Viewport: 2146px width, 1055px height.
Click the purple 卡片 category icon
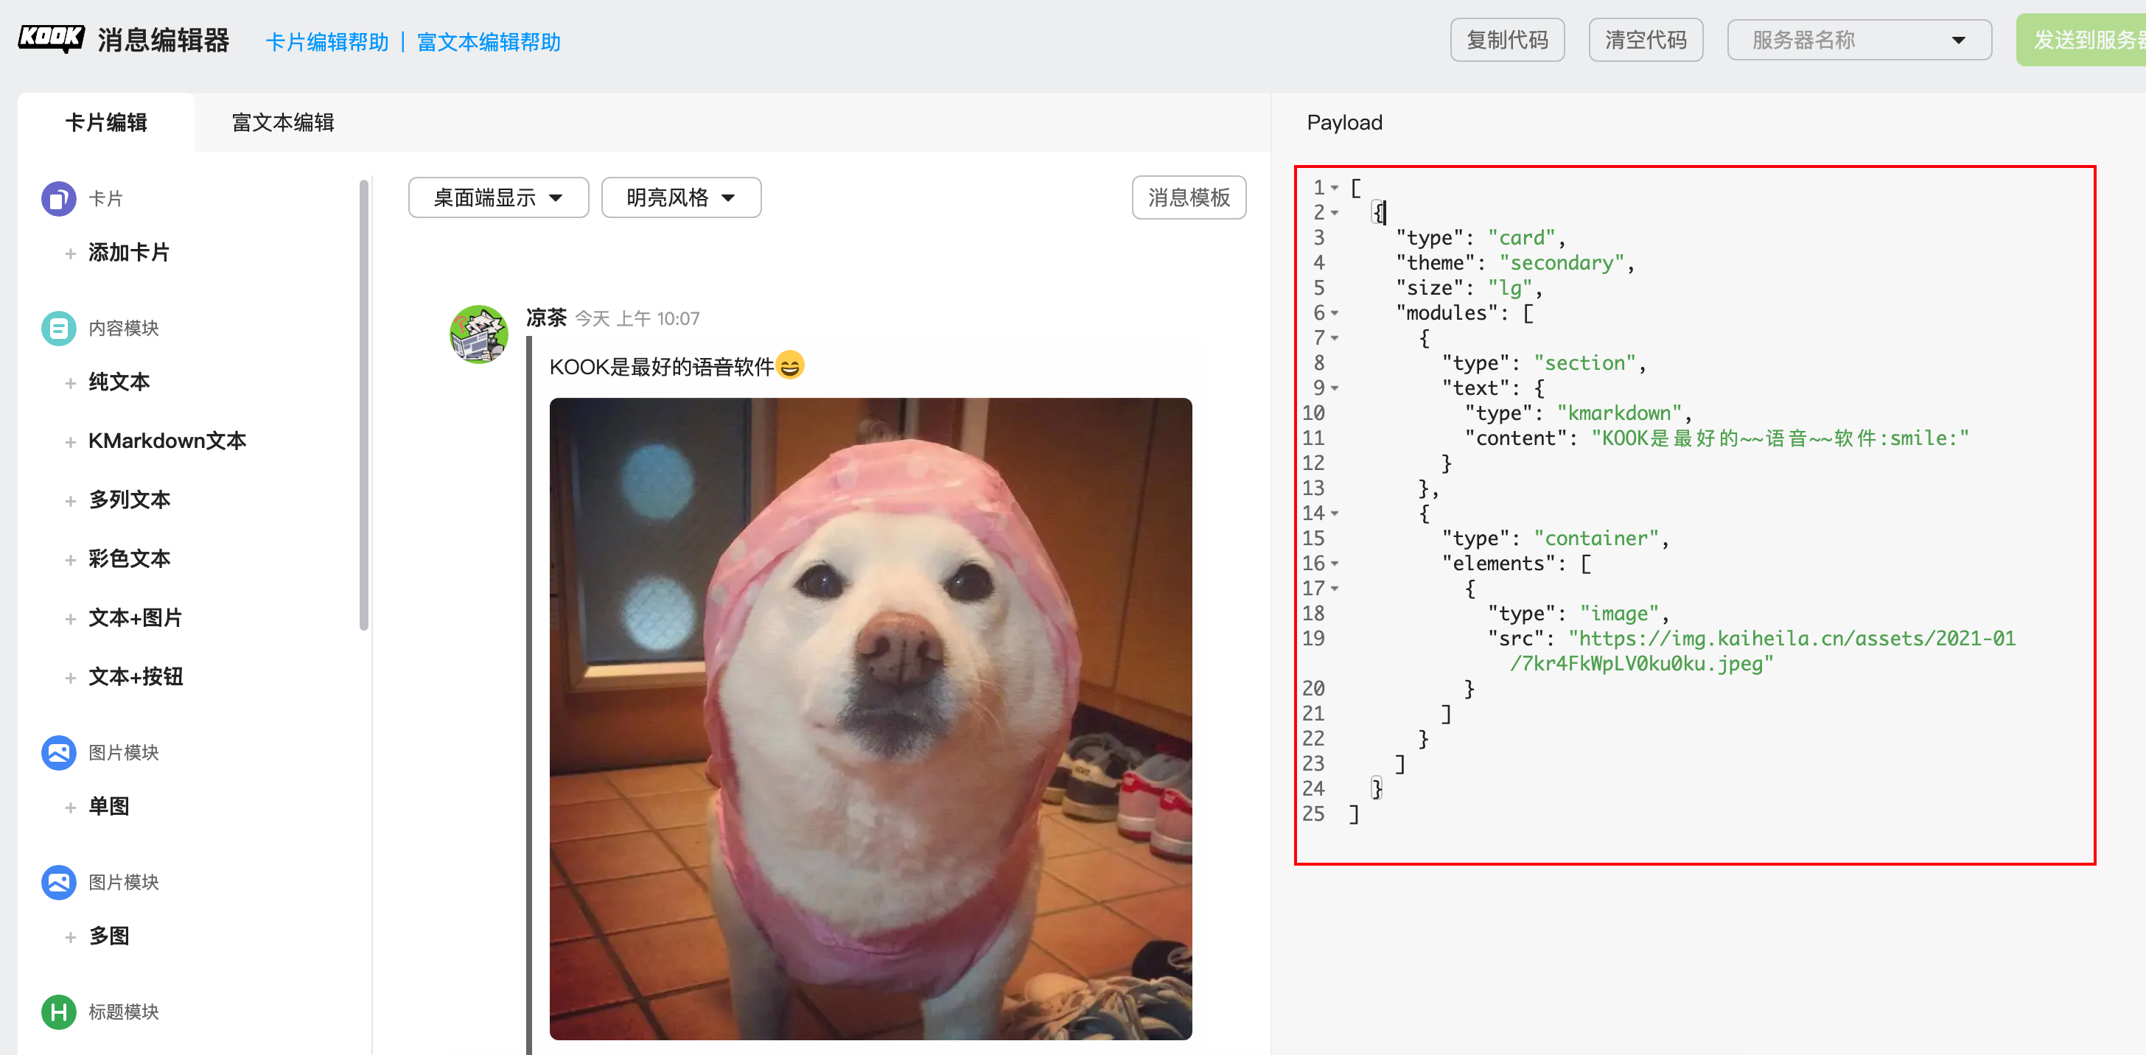coord(58,199)
